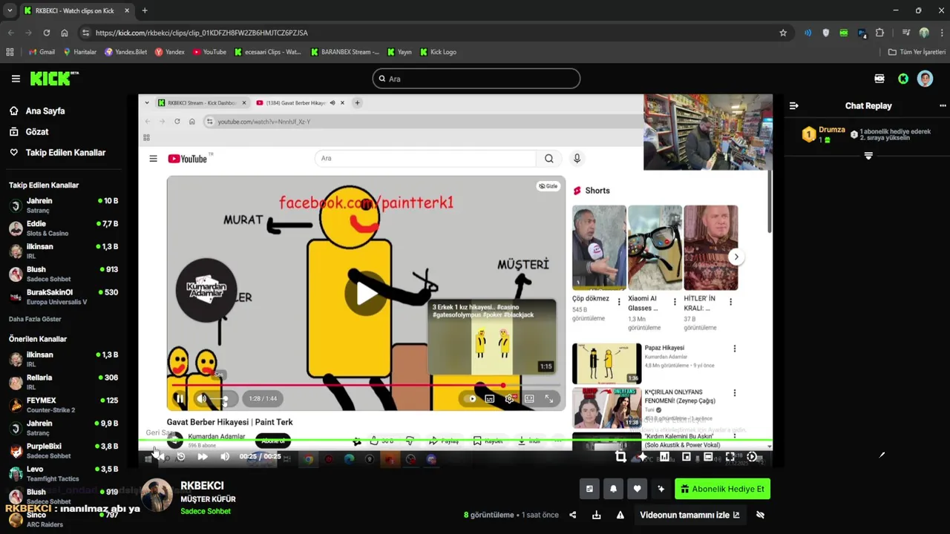950x534 pixels.
Task: Click the Ara search field on Kick
Action: pos(476,79)
